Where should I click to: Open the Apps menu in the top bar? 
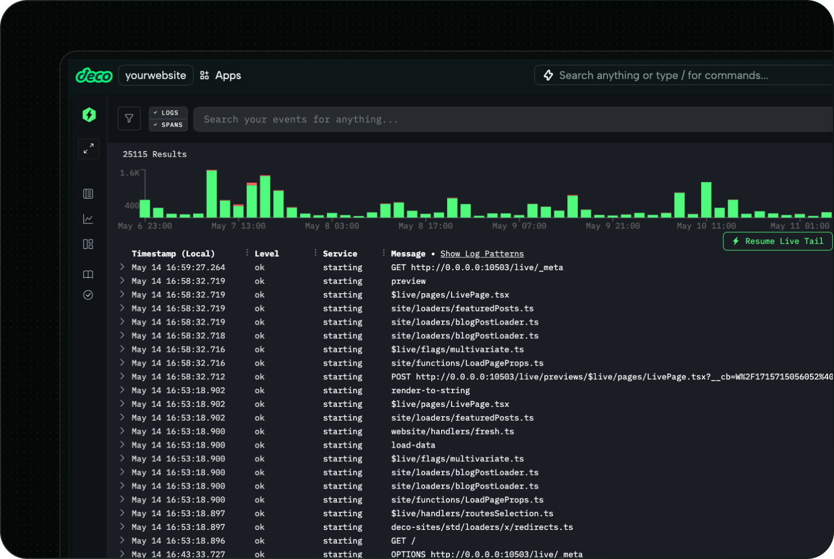click(220, 75)
